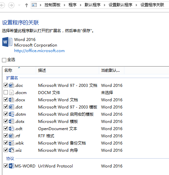Uncheck the .dotm extension checkbox
The width and height of the screenshot is (169, 175).
[6, 114]
